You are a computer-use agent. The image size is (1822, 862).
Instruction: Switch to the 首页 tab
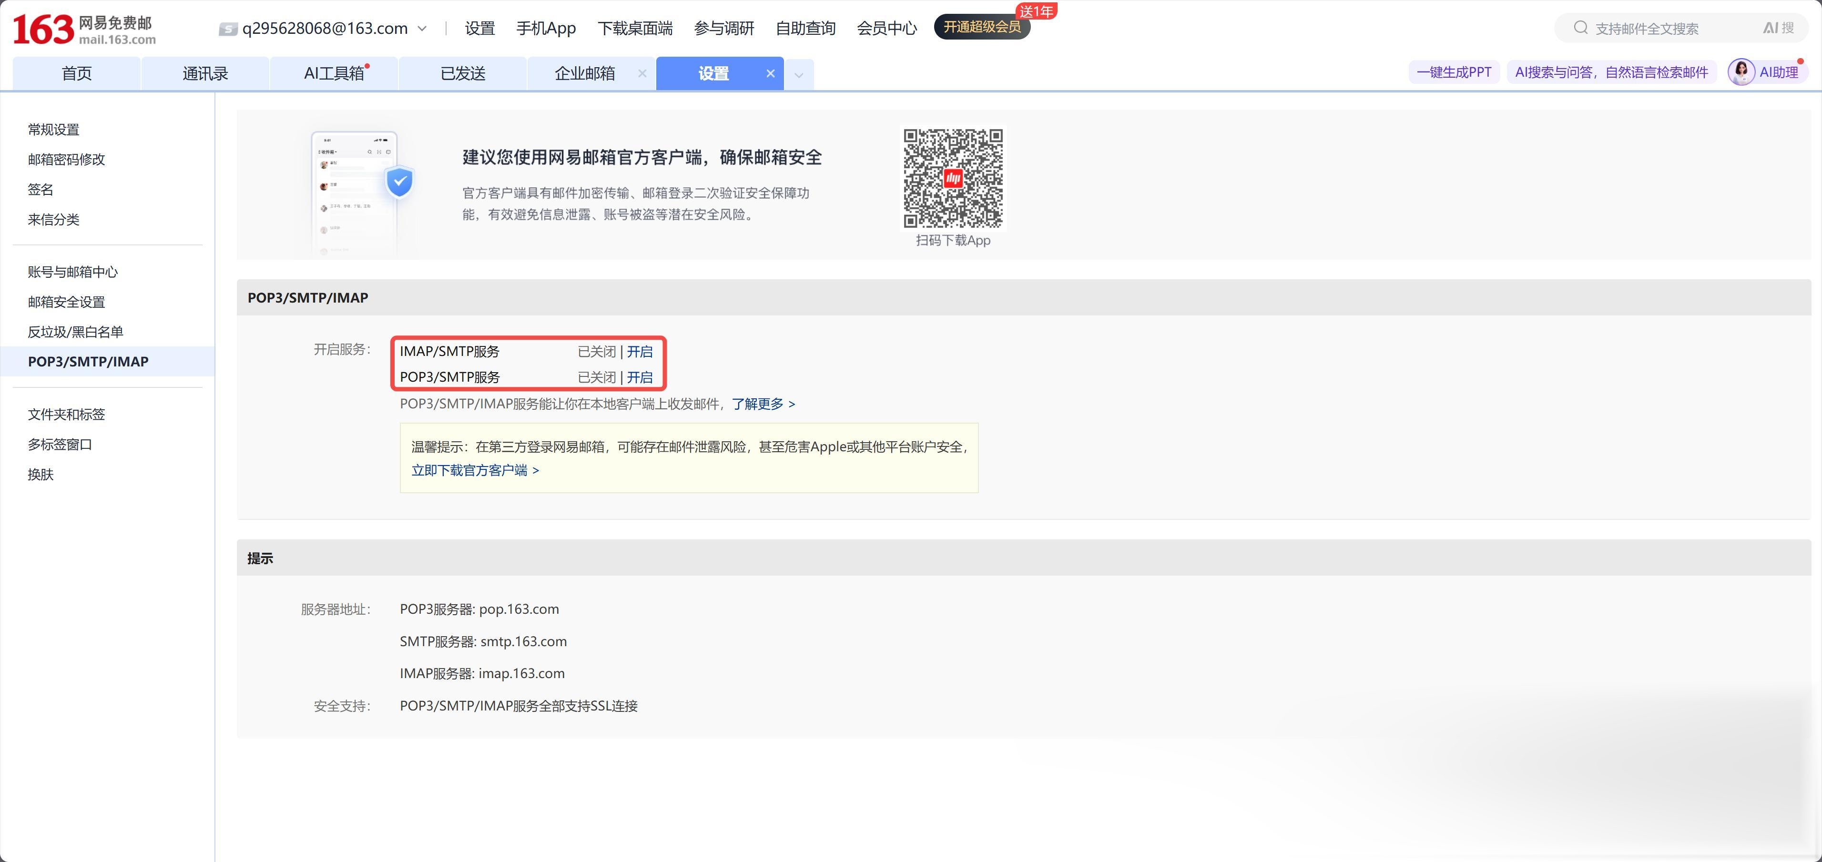point(76,73)
